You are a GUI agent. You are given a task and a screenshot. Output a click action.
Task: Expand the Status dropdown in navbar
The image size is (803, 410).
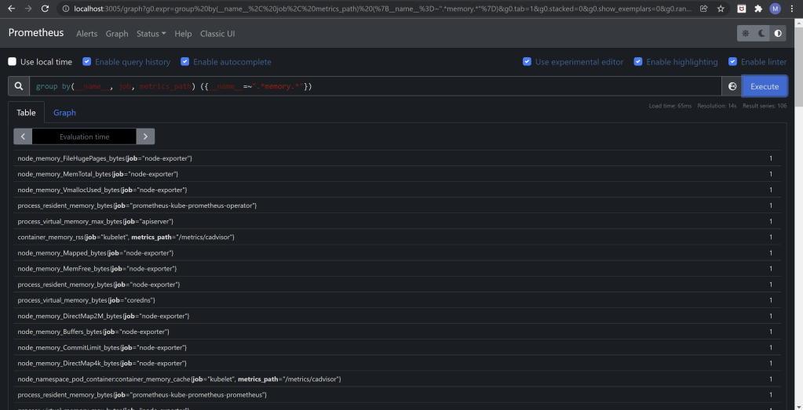pos(151,34)
